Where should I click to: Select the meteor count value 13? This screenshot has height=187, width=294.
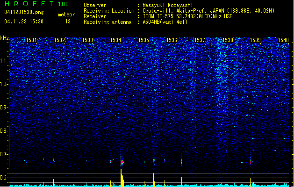pyautogui.click(x=68, y=22)
